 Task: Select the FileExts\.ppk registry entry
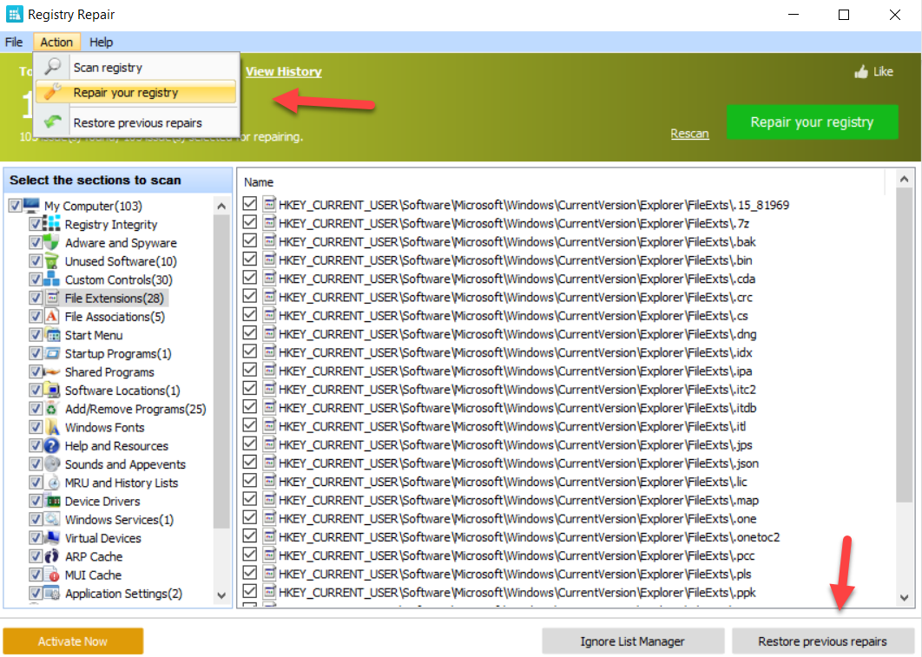pyautogui.click(x=517, y=592)
